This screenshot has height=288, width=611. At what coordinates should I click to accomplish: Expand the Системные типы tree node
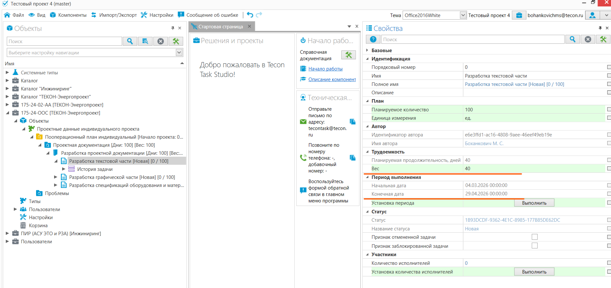click(x=7, y=72)
